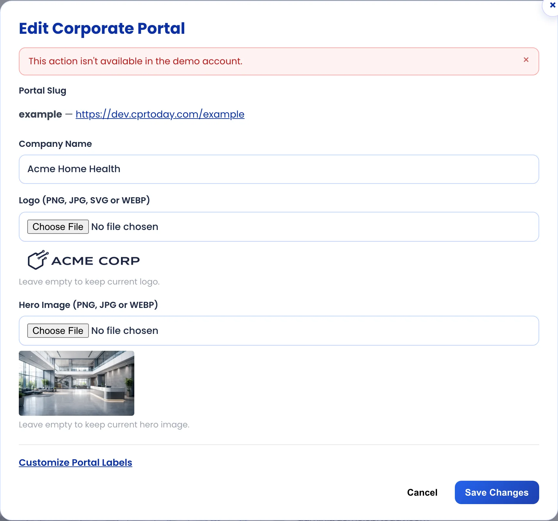Viewport: 558px width, 521px height.
Task: Open Customize Portal Labels link
Action: pyautogui.click(x=76, y=463)
